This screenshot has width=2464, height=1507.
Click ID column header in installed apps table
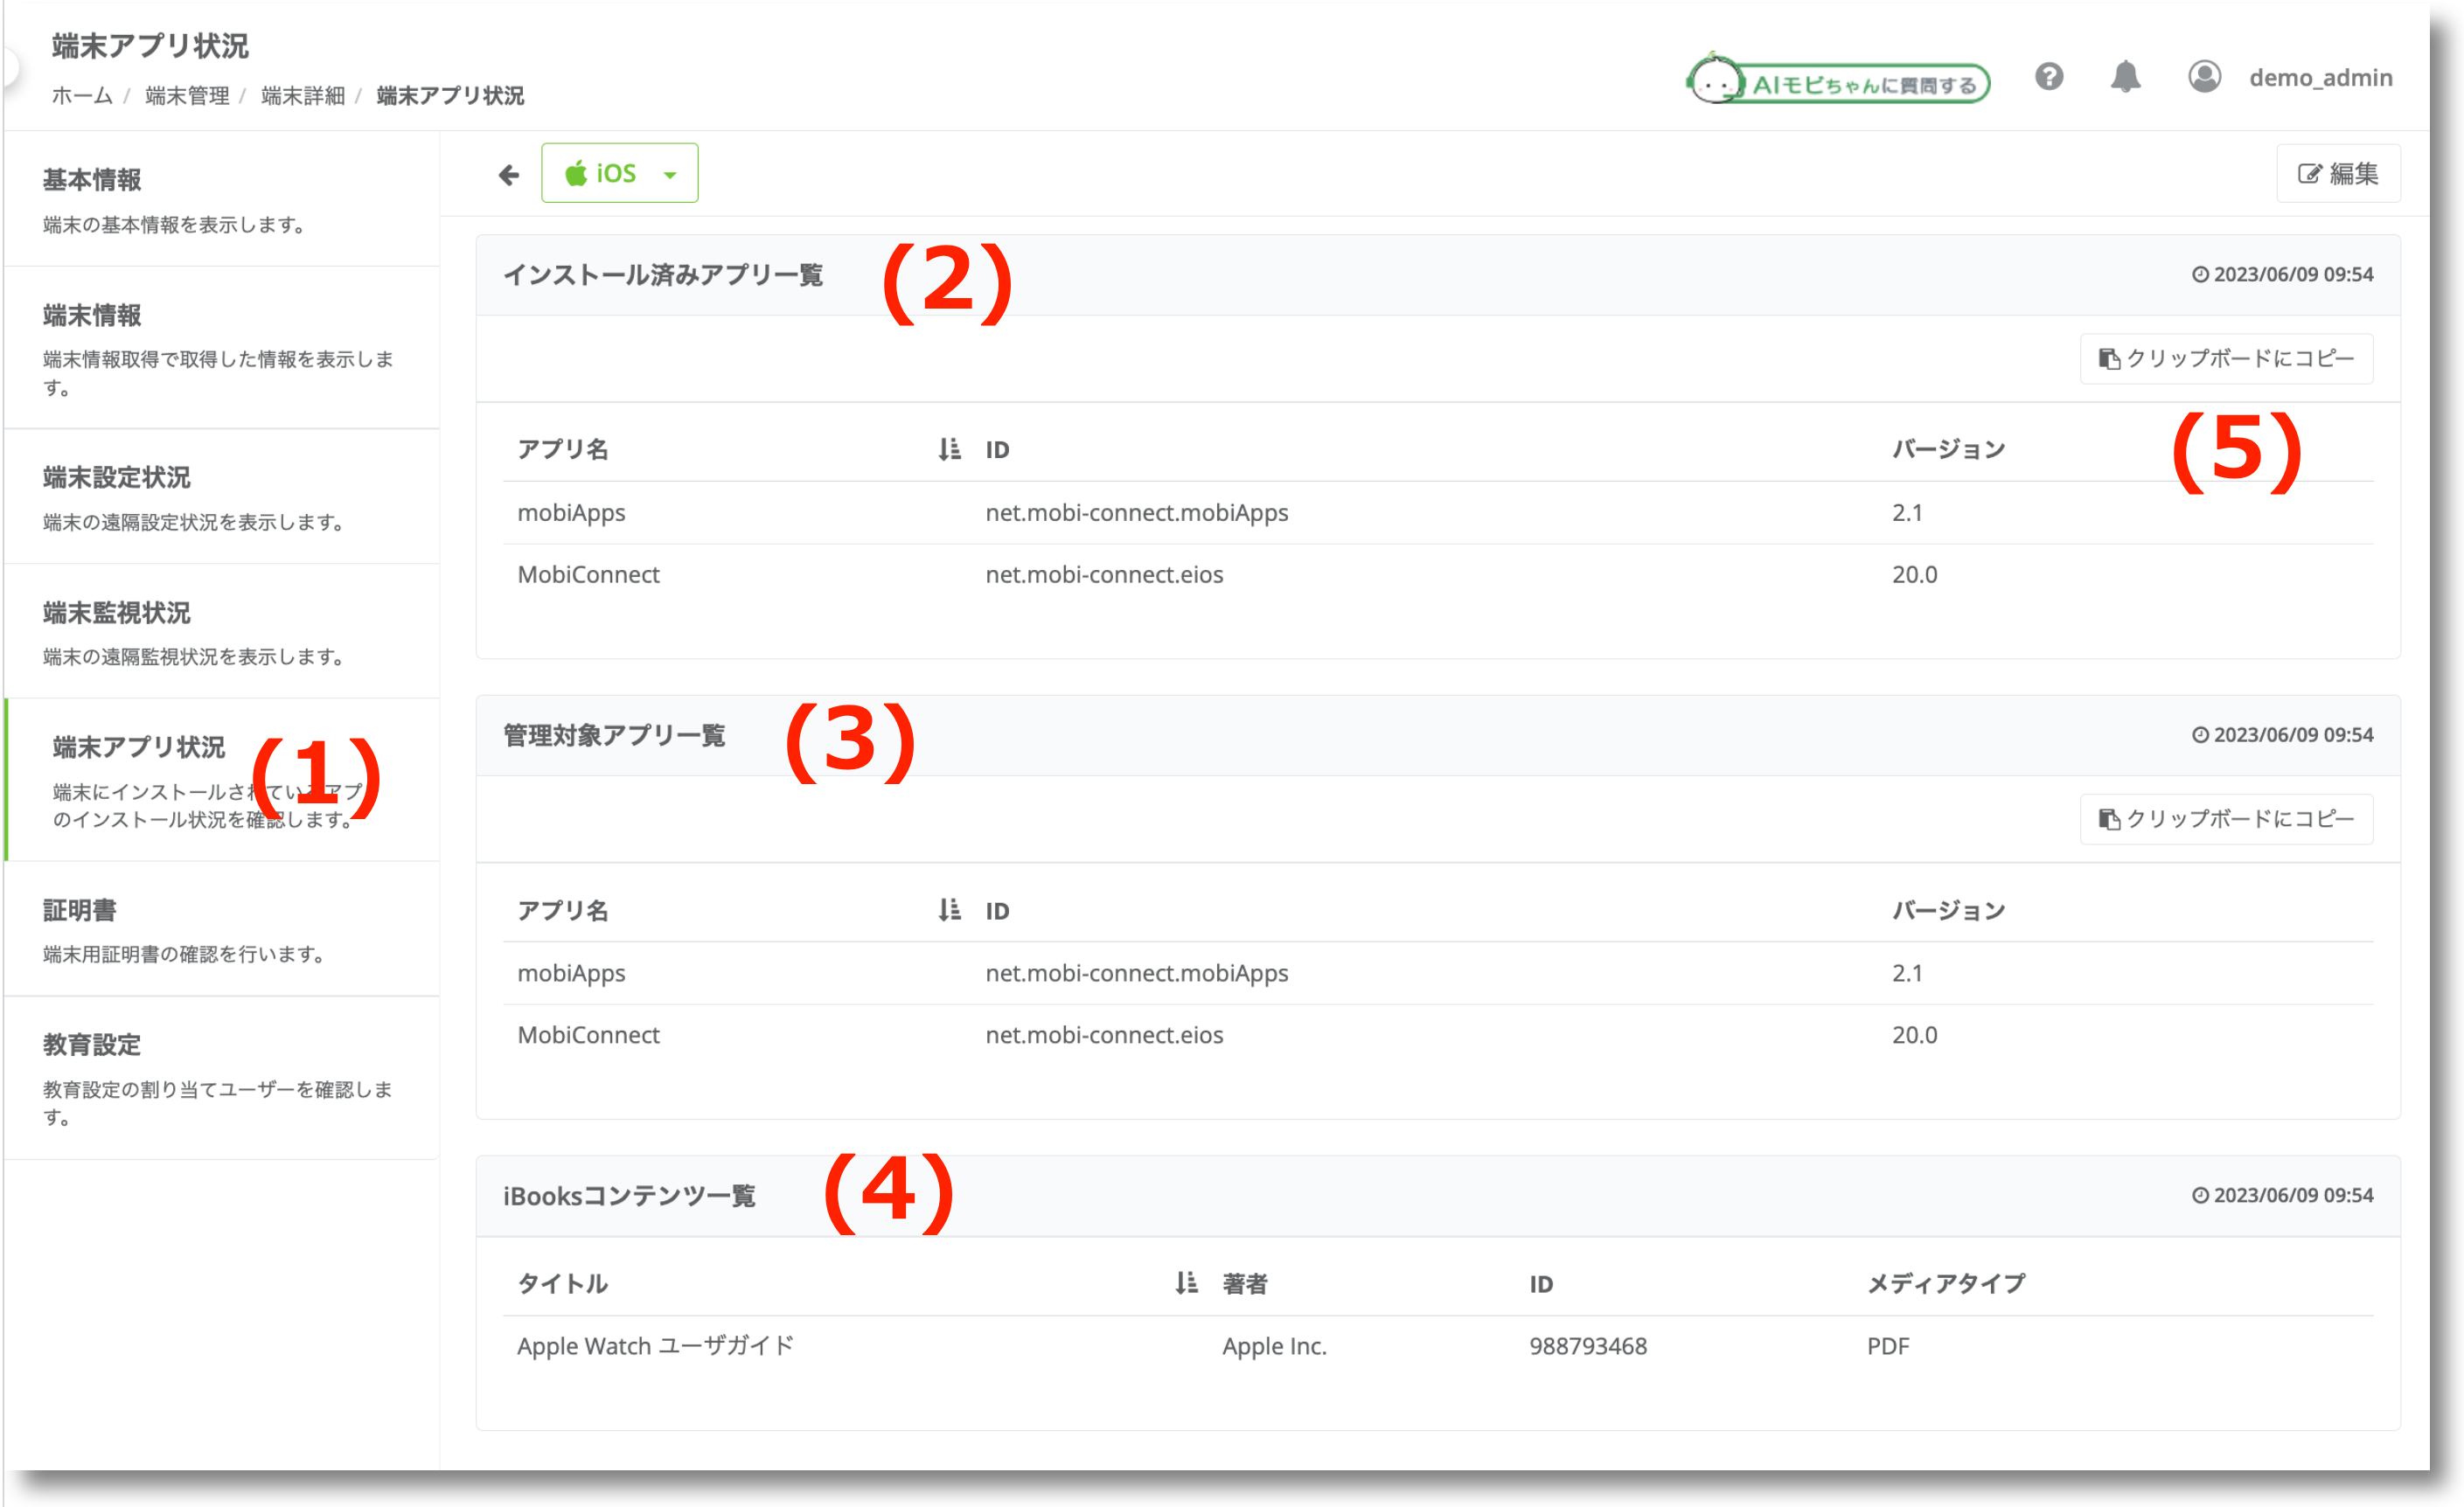[x=997, y=450]
